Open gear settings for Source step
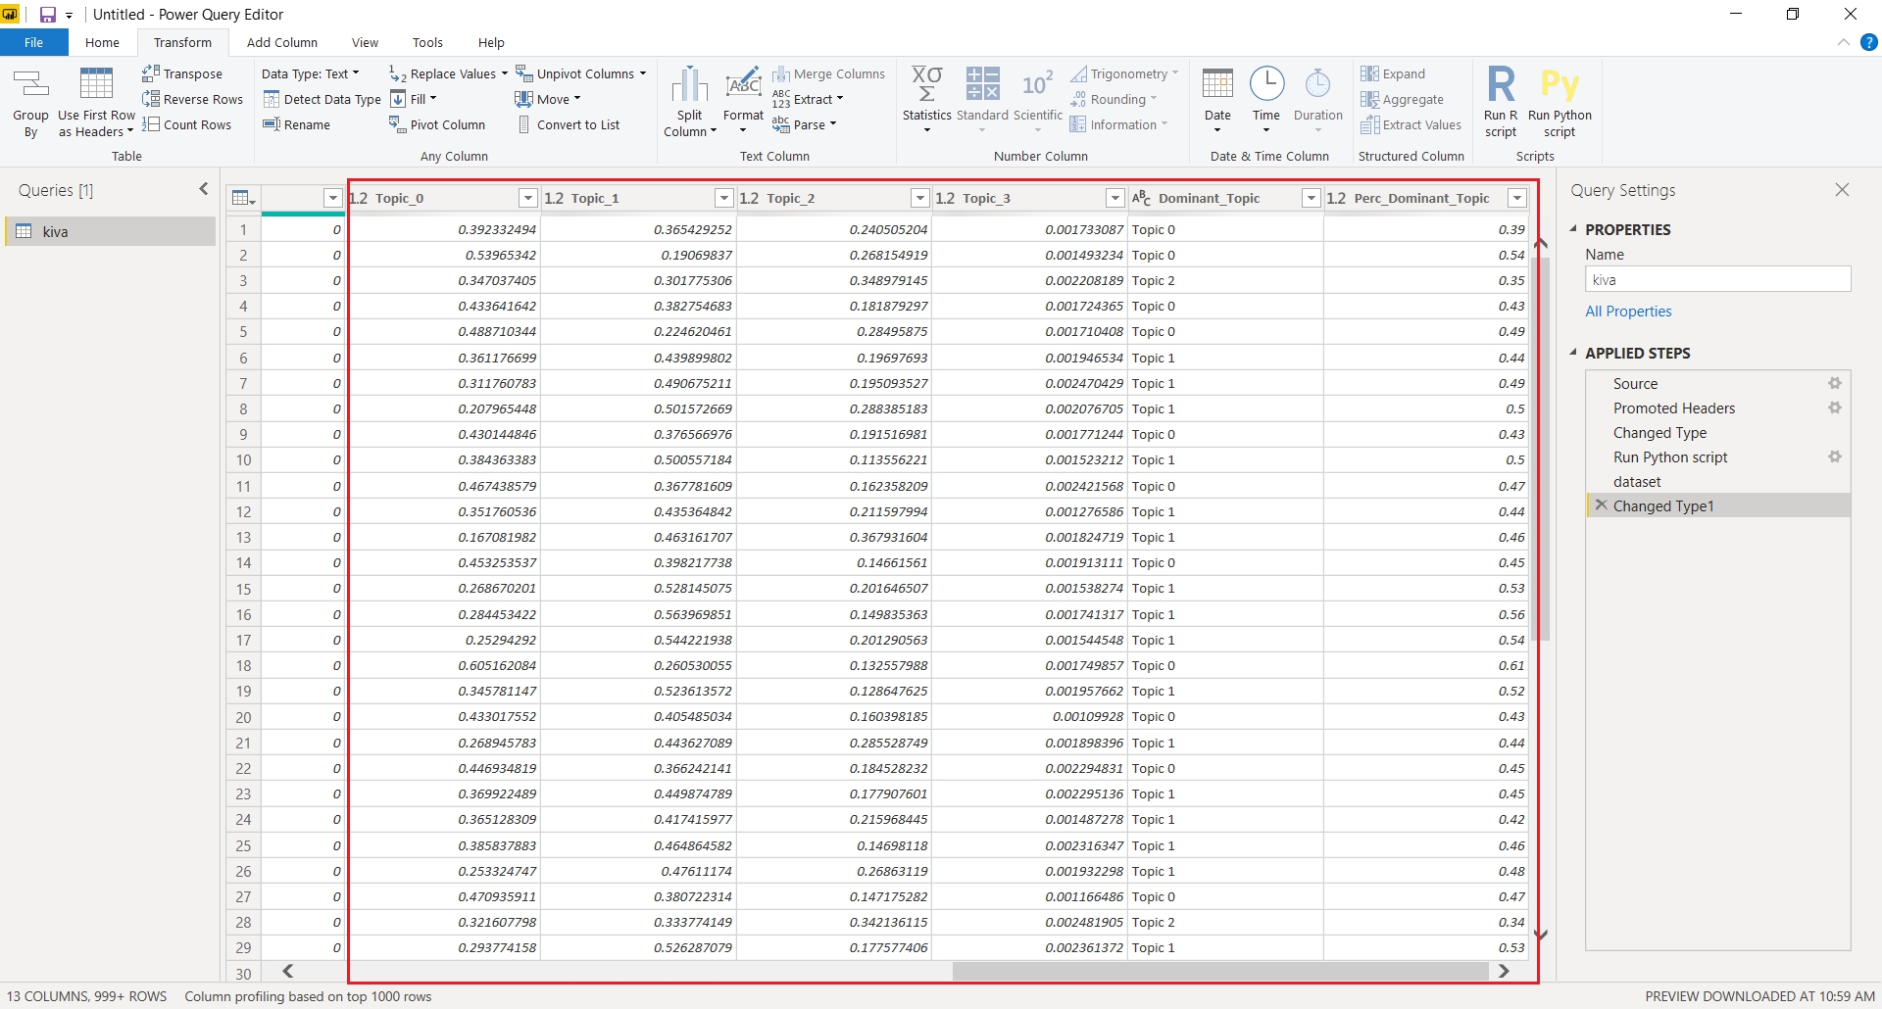This screenshot has width=1882, height=1009. click(1834, 384)
